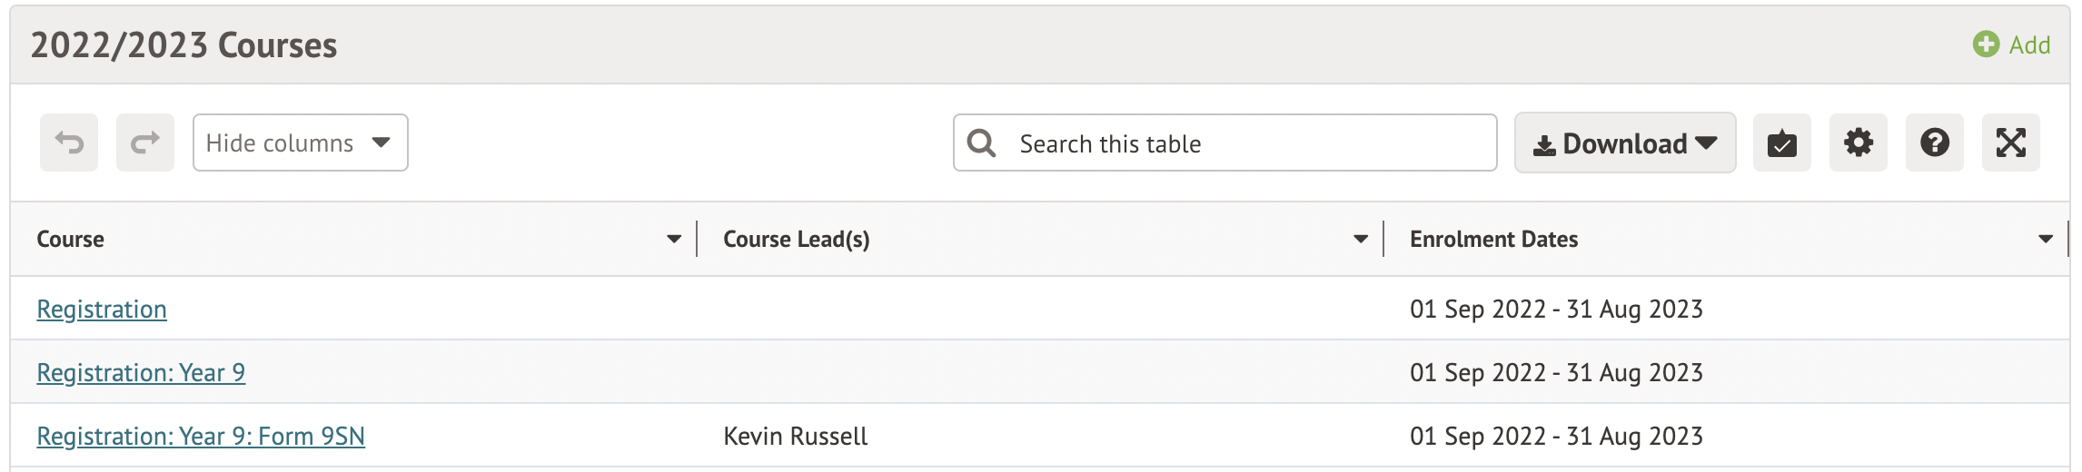Sort by the Course column header
The image size is (2082, 472).
[70, 240]
